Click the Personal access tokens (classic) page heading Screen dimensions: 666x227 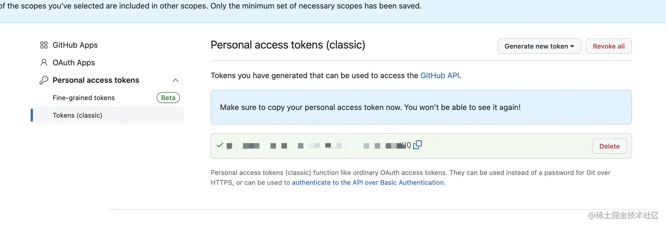[x=288, y=45]
